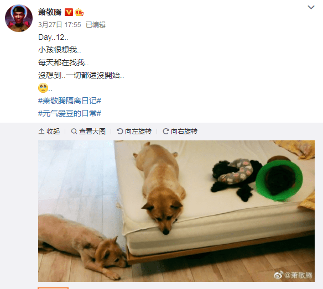Open the #元气爱豆的日常# hashtag
This screenshot has width=323, height=289.
(70, 113)
